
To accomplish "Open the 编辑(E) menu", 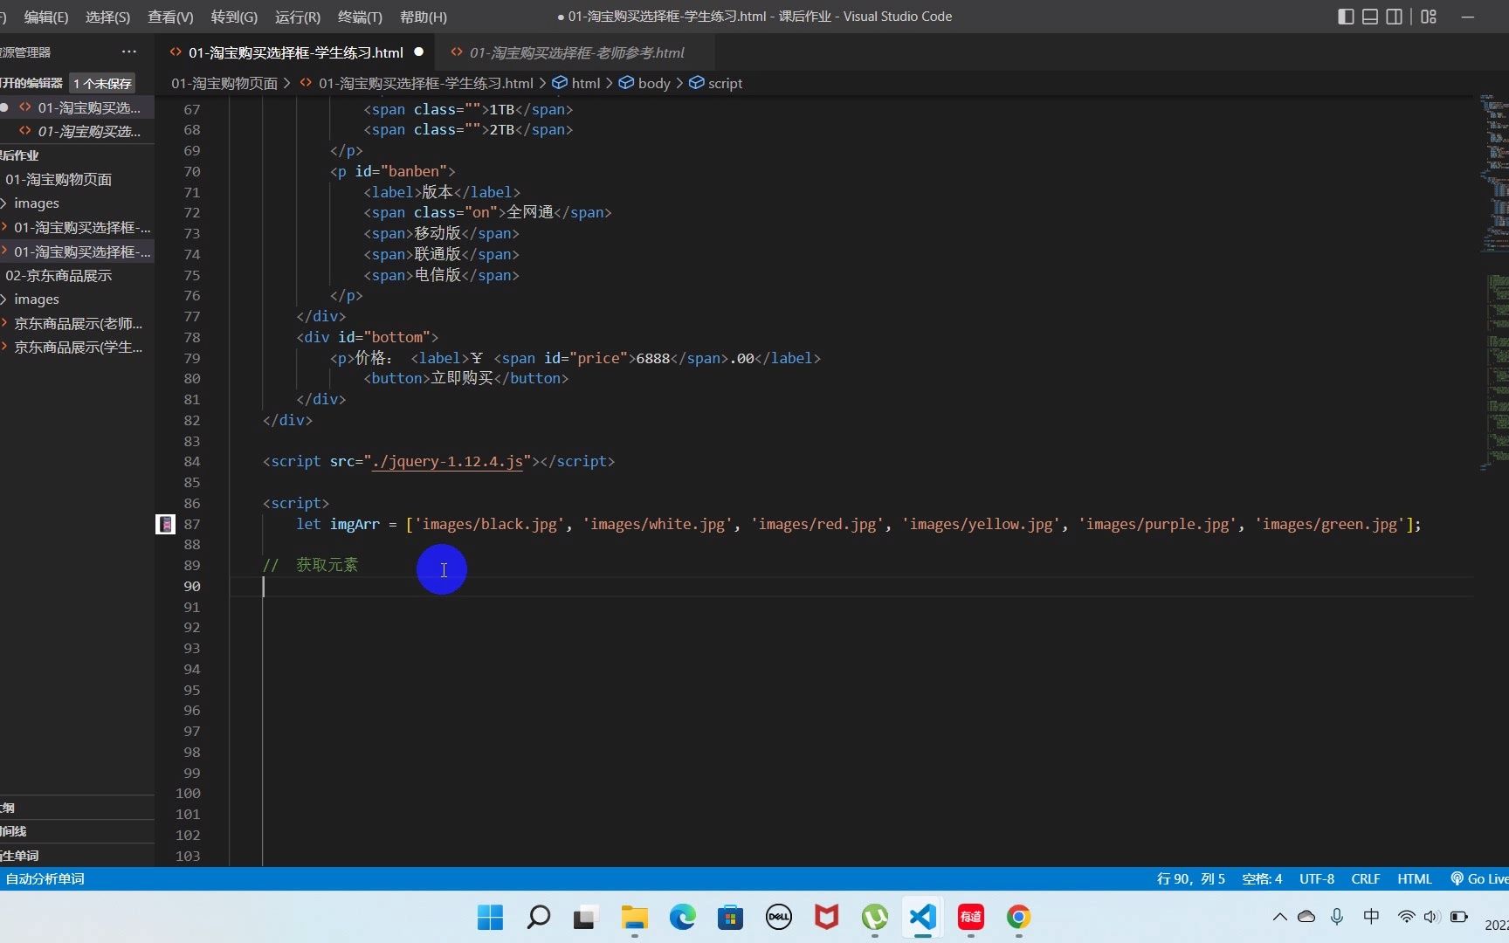I will point(46,17).
